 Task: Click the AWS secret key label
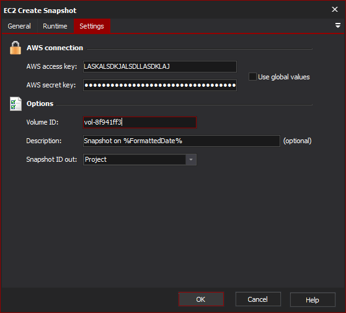[x=51, y=85]
